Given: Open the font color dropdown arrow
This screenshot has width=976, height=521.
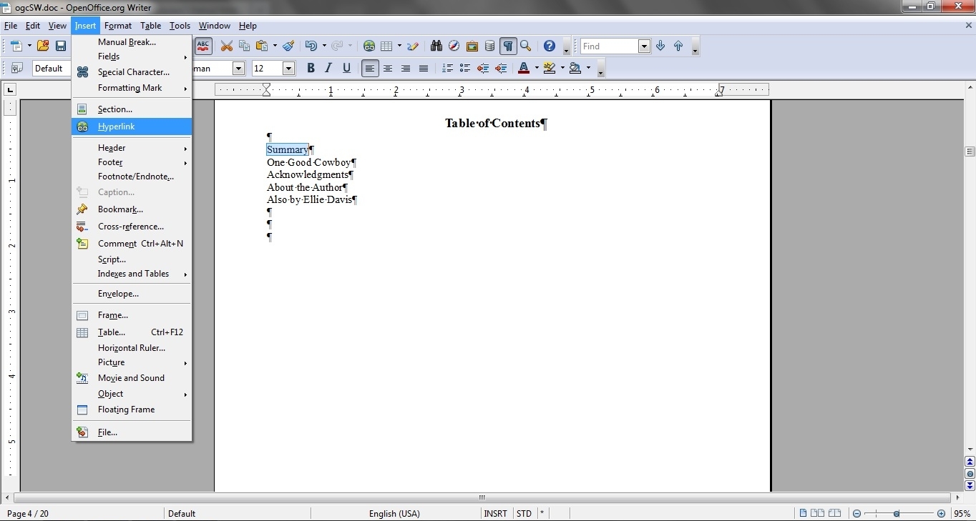Looking at the screenshot, I should click(x=538, y=68).
